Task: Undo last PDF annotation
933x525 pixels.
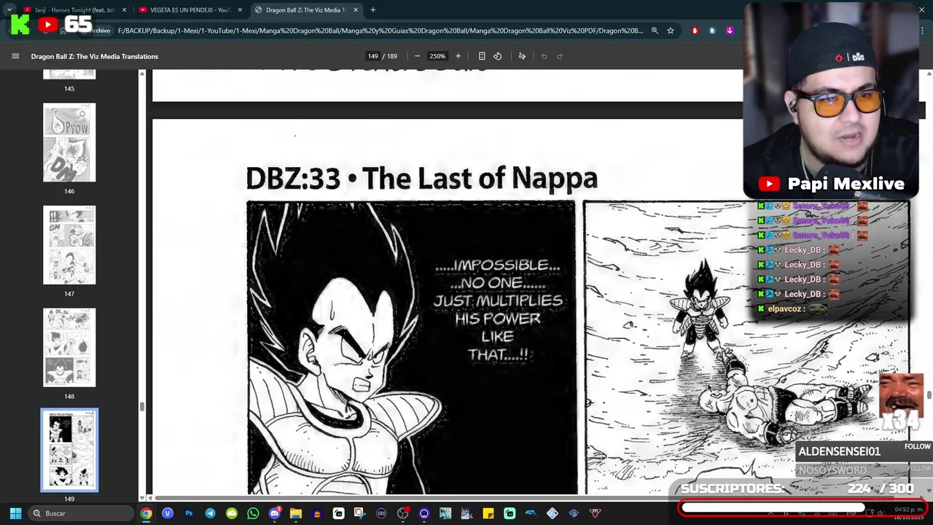Action: [x=544, y=56]
